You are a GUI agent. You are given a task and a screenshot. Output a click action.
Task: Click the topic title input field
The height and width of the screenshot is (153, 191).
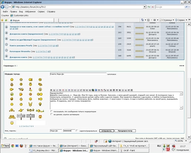pos(78,74)
